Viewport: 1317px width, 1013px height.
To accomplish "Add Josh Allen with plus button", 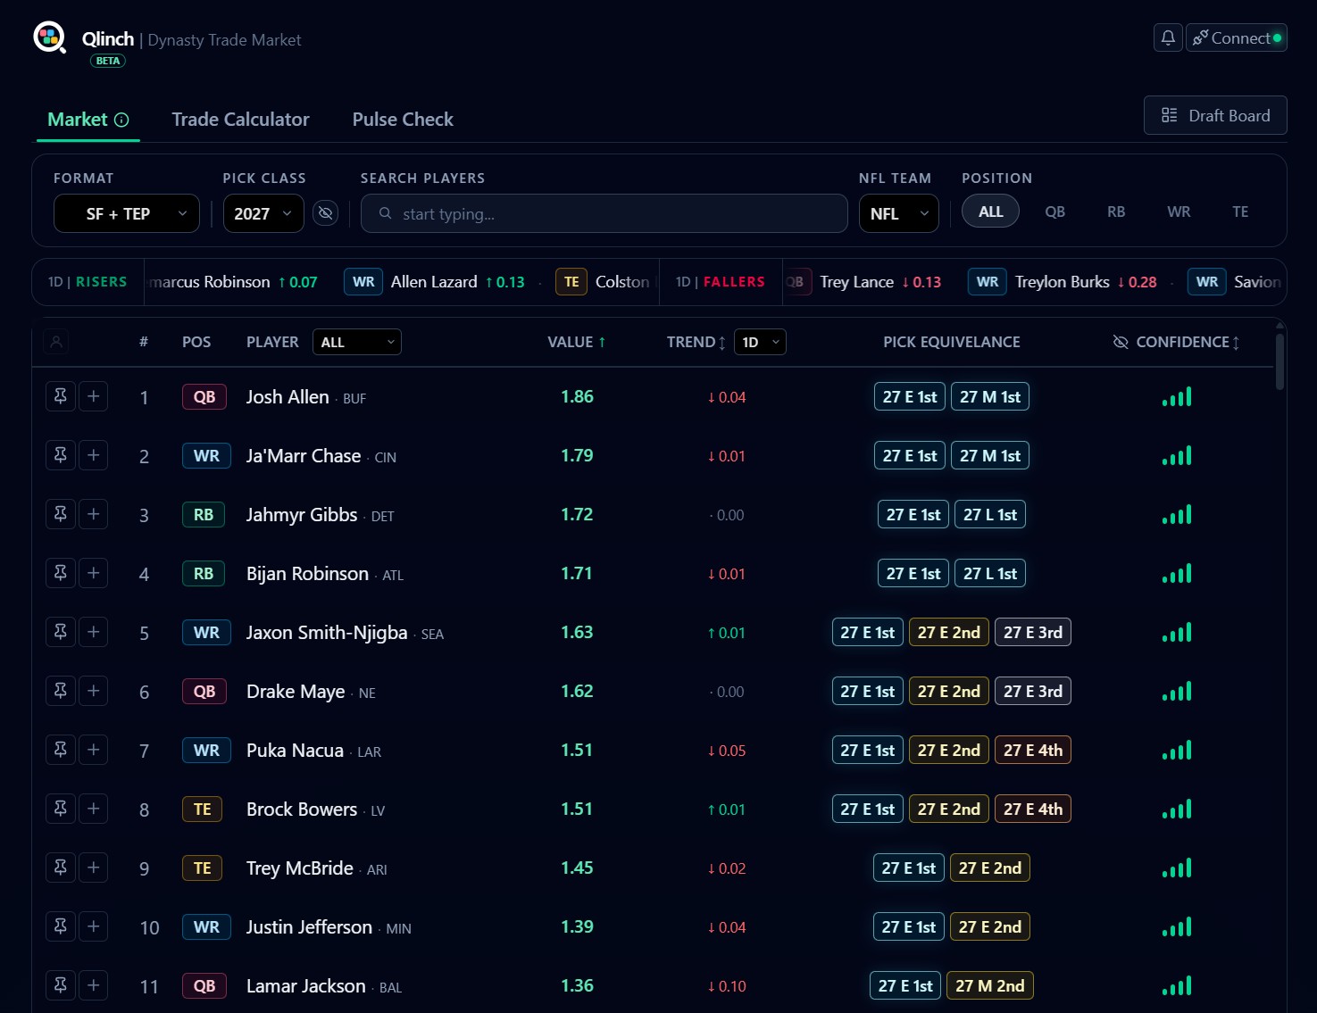I will pyautogui.click(x=93, y=396).
